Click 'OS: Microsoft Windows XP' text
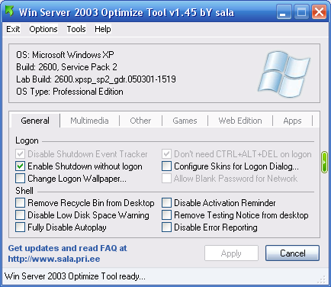The width and height of the screenshot is (331, 287). [65, 55]
